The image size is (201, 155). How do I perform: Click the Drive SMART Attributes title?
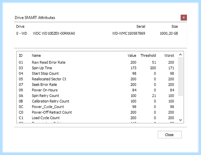(x=35, y=18)
